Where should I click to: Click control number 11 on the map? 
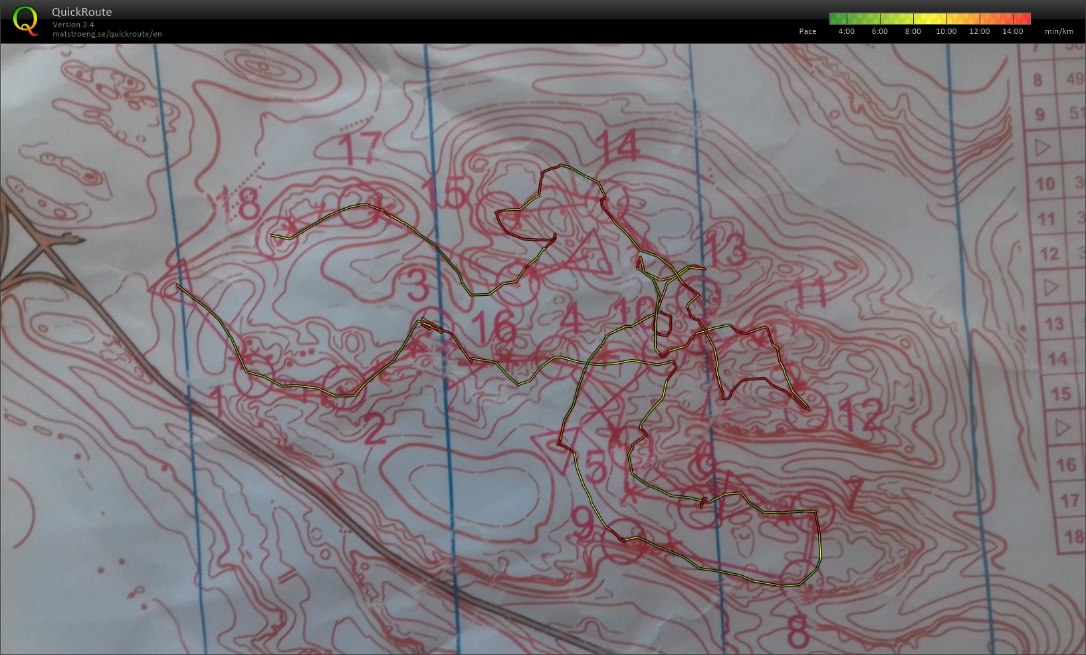point(810,292)
